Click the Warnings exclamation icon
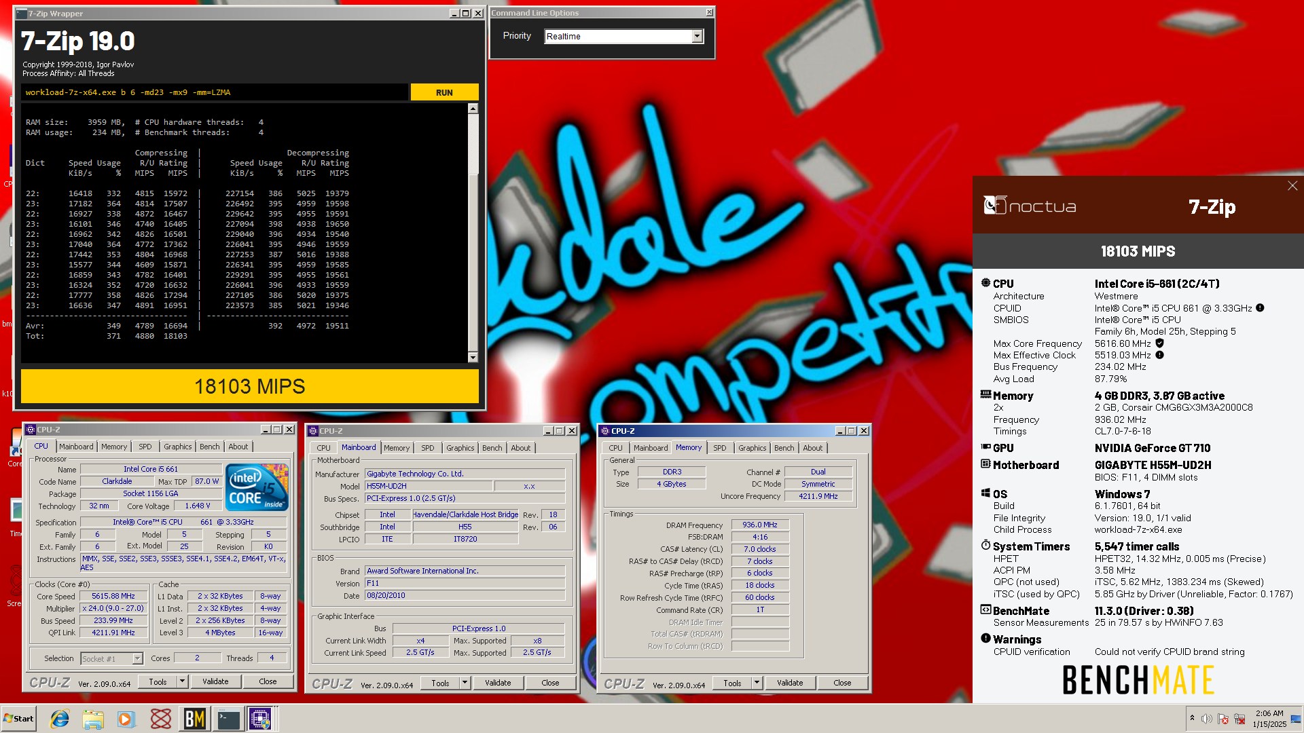This screenshot has width=1304, height=733. pos(985,638)
